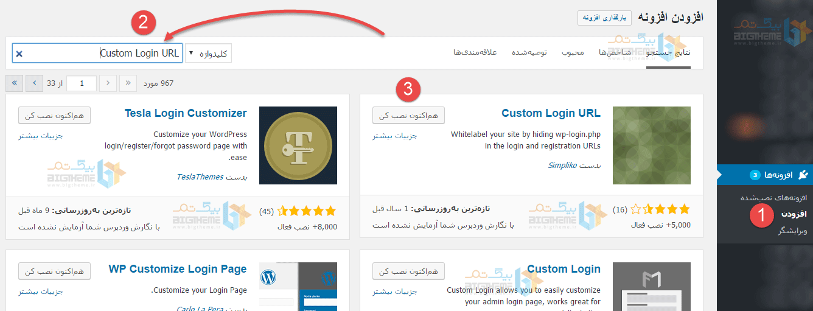Click بارگذاری افزونه upload button
Image resolution: width=813 pixels, height=311 pixels.
tap(604, 18)
